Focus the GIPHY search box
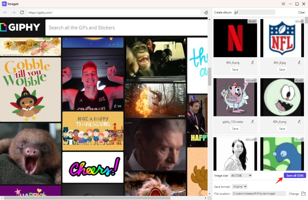 point(126,28)
